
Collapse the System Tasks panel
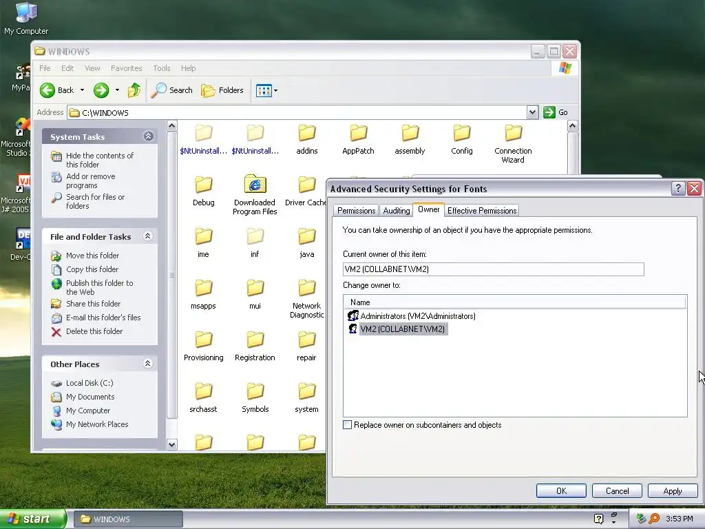149,136
